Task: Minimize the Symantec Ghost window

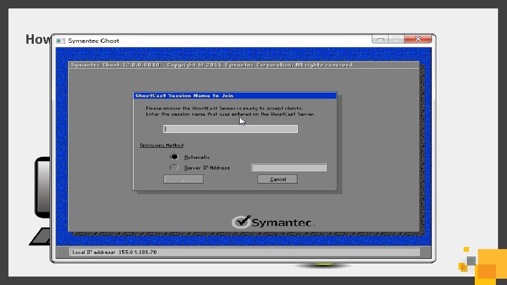Action: click(x=380, y=39)
